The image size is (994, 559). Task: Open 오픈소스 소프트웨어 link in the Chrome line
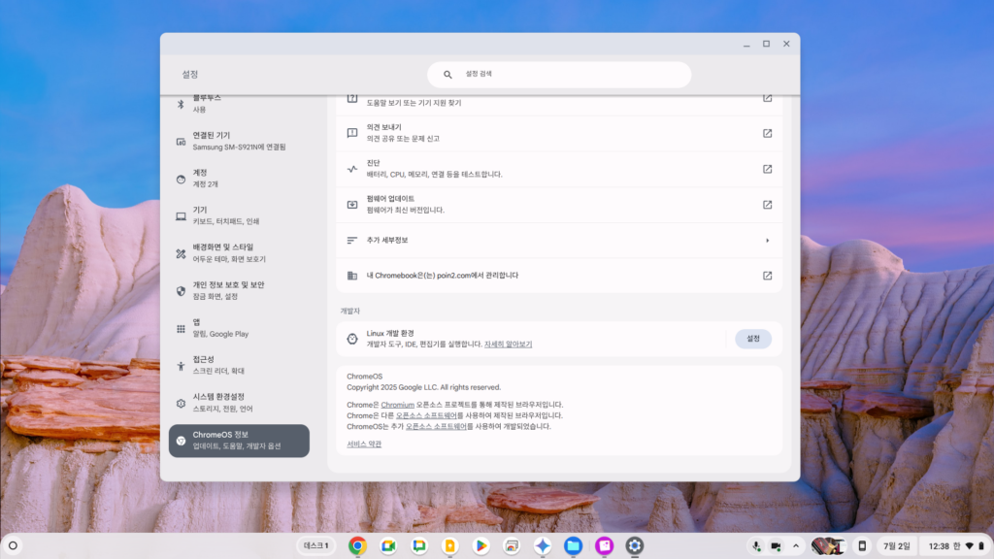pyautogui.click(x=426, y=415)
